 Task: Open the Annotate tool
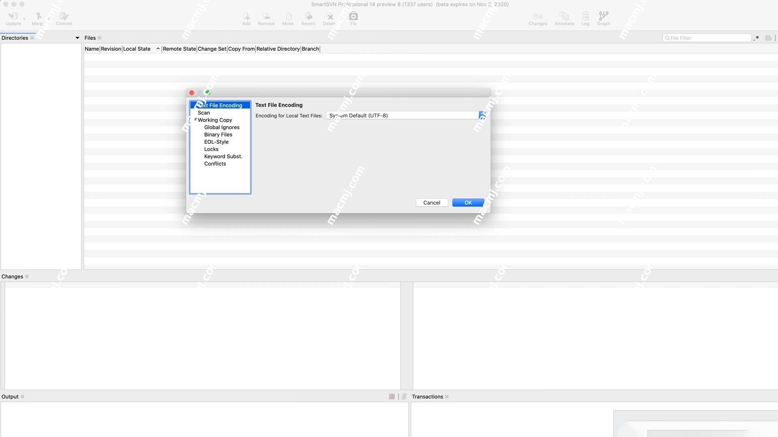564,17
